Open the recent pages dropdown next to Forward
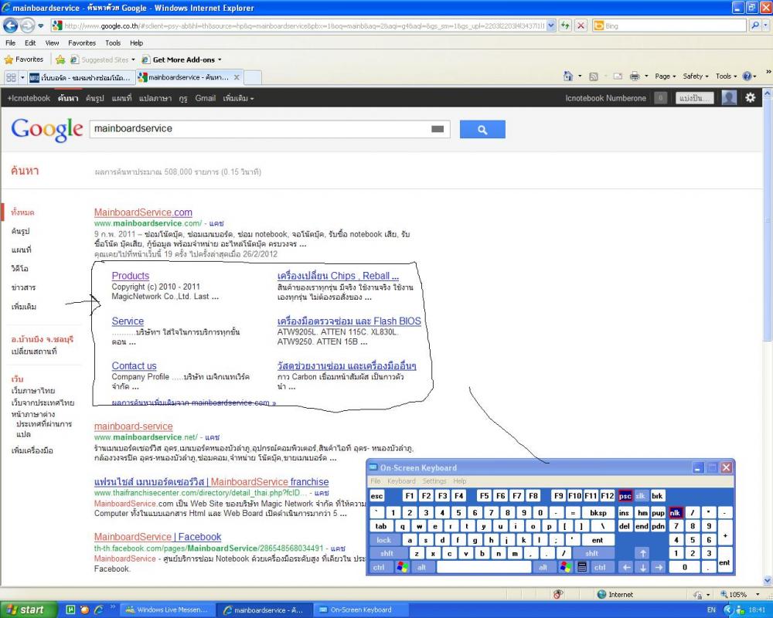This screenshot has height=618, width=773. pos(41,25)
